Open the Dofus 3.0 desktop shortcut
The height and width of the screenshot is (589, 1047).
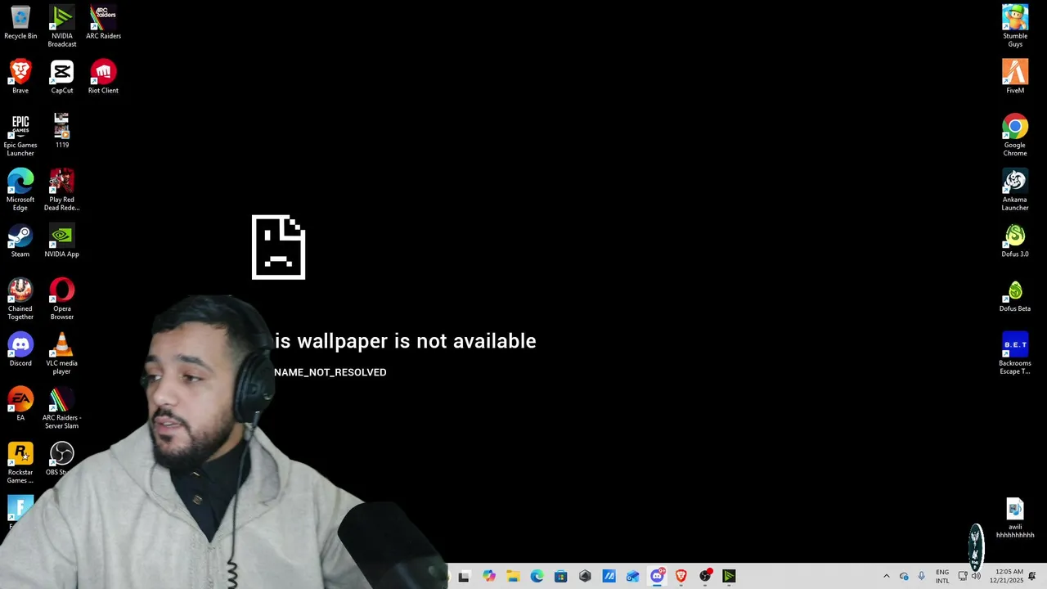click(1015, 241)
